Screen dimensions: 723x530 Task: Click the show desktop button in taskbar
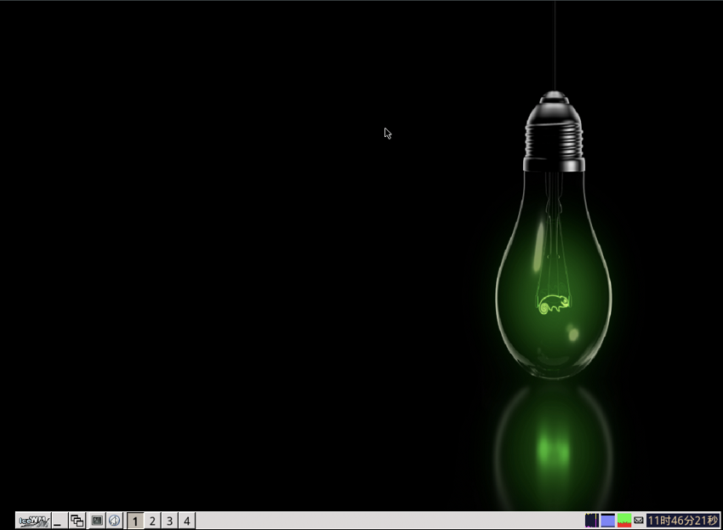pos(60,521)
